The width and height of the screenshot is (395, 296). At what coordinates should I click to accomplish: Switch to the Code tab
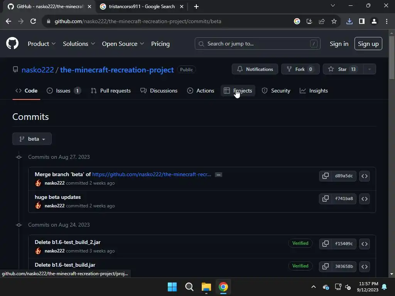click(27, 91)
